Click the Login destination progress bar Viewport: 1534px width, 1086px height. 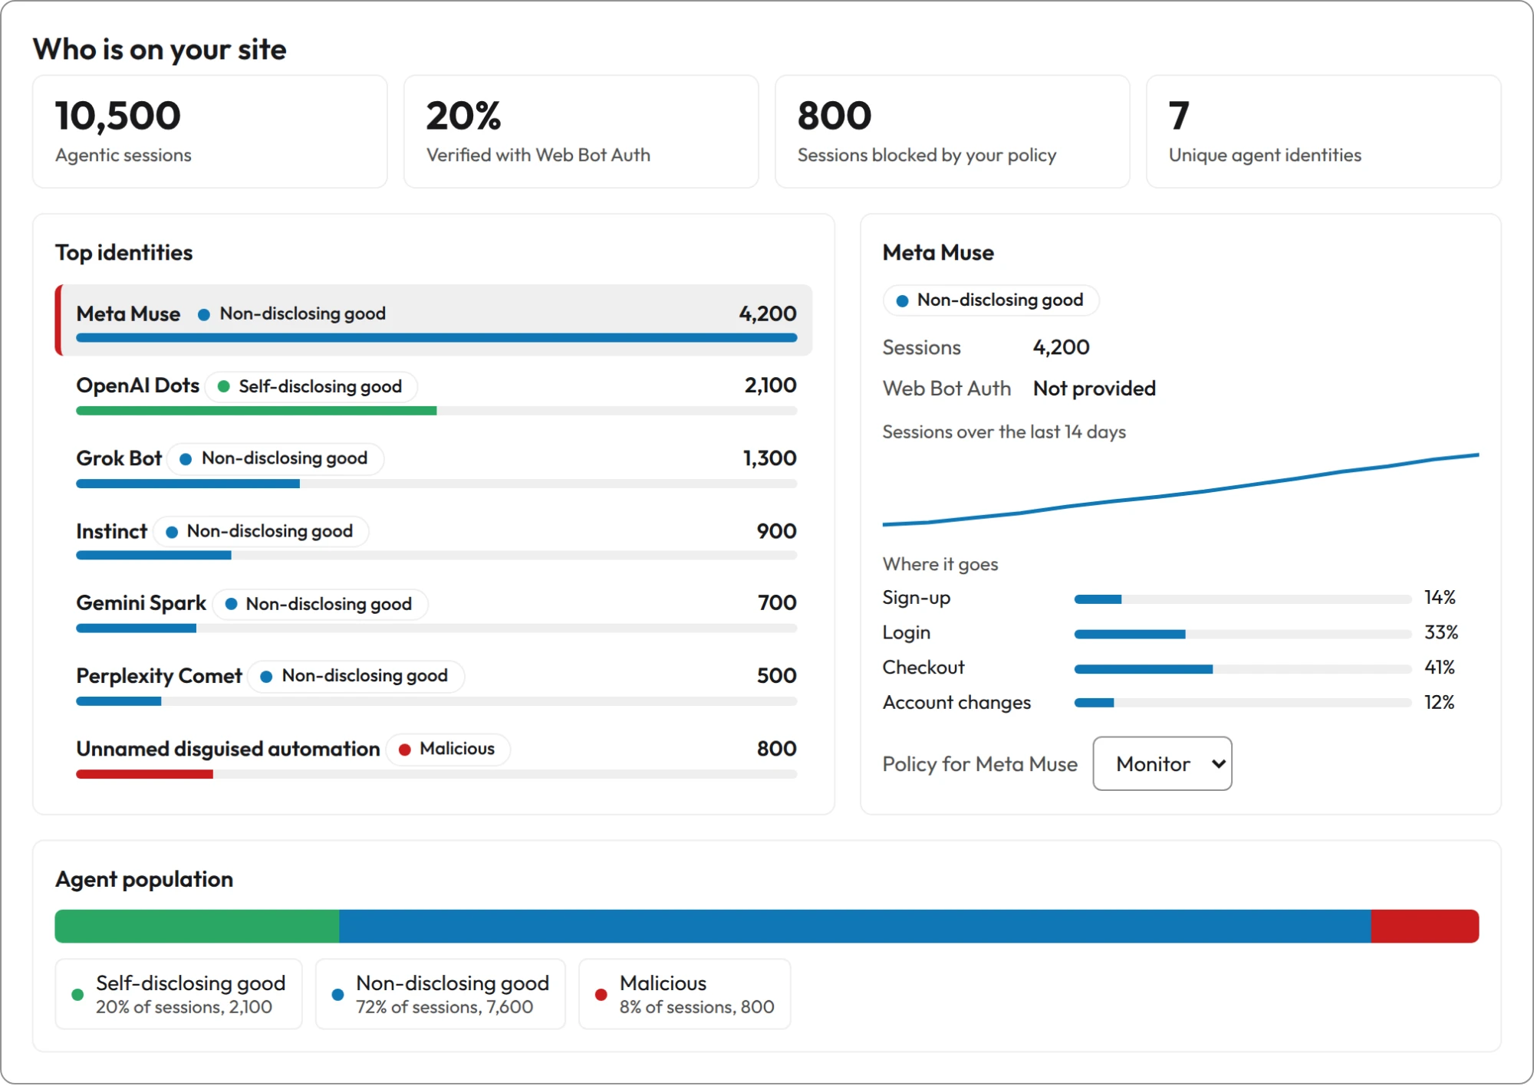tap(1243, 634)
